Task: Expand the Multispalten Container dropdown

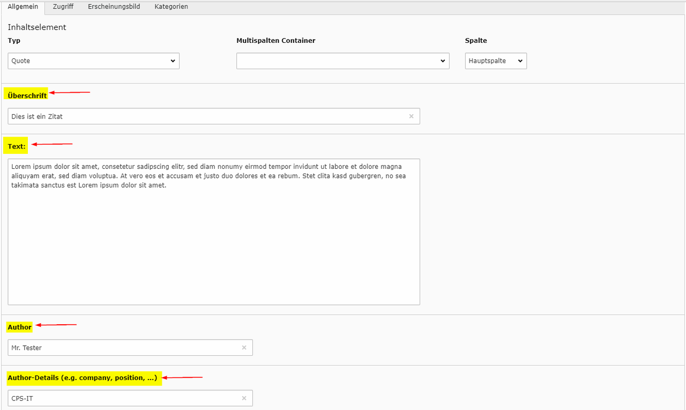Action: pyautogui.click(x=342, y=61)
